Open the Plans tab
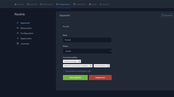This screenshot has width=174, height=97. pyautogui.click(x=93, y=4)
